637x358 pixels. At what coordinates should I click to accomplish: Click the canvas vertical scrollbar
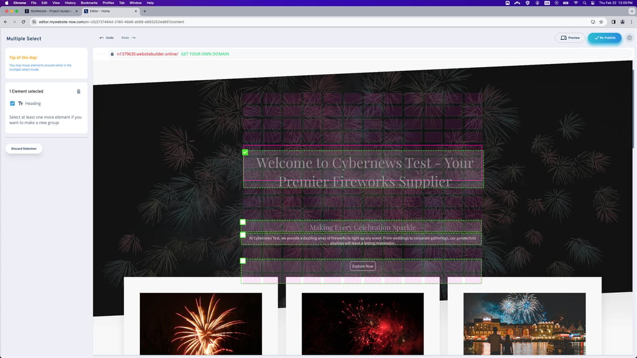point(634,109)
